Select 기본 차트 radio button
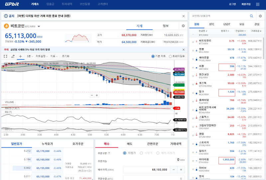The width and height of the screenshot is (266, 180). tap(153, 56)
